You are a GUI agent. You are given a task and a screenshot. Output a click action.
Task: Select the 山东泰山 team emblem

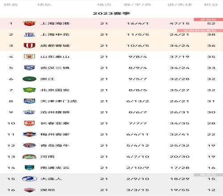pos(29,57)
